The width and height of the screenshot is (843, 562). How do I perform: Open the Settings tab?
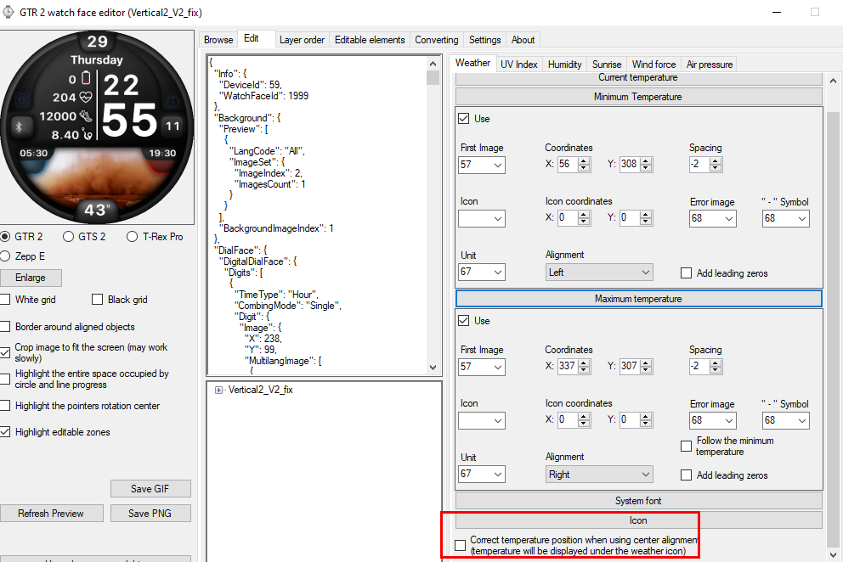click(484, 40)
